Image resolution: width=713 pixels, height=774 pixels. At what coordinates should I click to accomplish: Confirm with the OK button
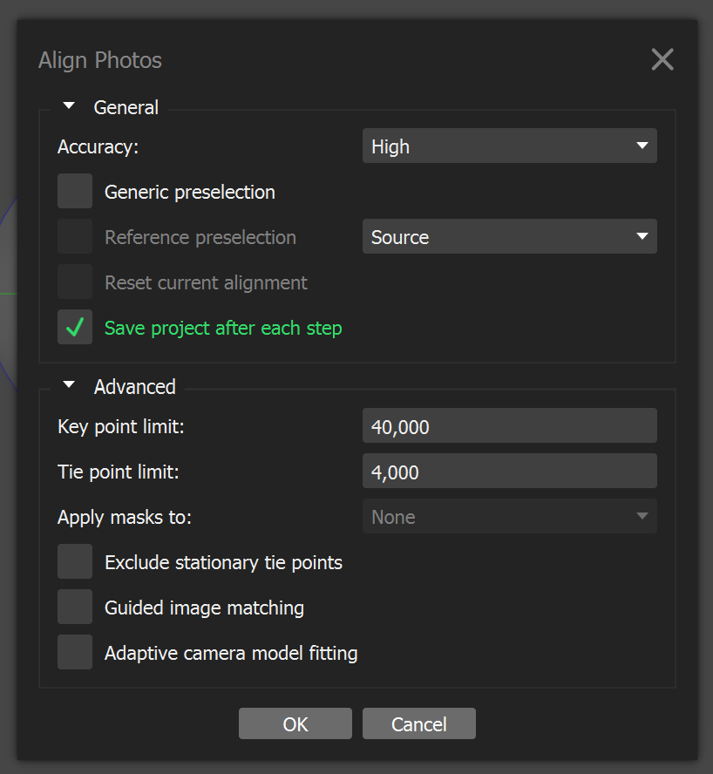[x=295, y=723]
